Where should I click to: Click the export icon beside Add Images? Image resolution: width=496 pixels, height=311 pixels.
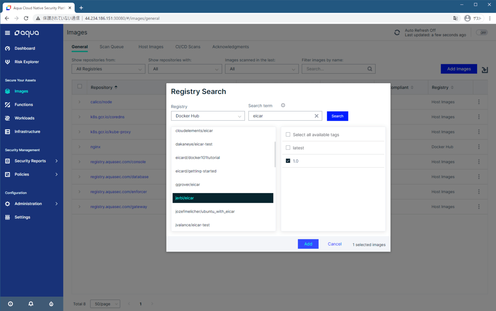click(x=485, y=70)
